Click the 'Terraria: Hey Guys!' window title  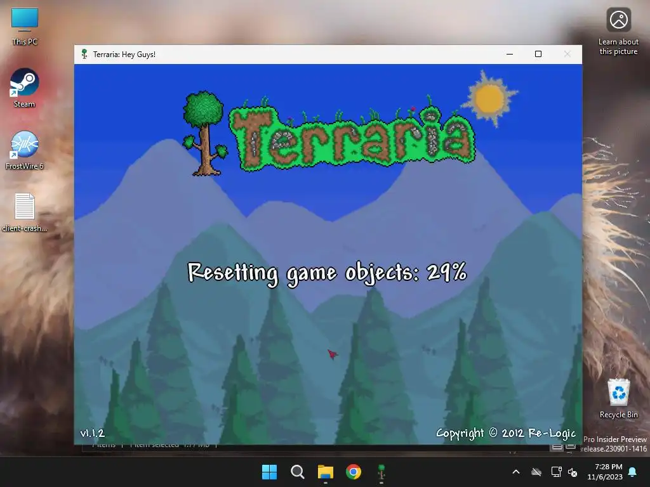point(124,55)
